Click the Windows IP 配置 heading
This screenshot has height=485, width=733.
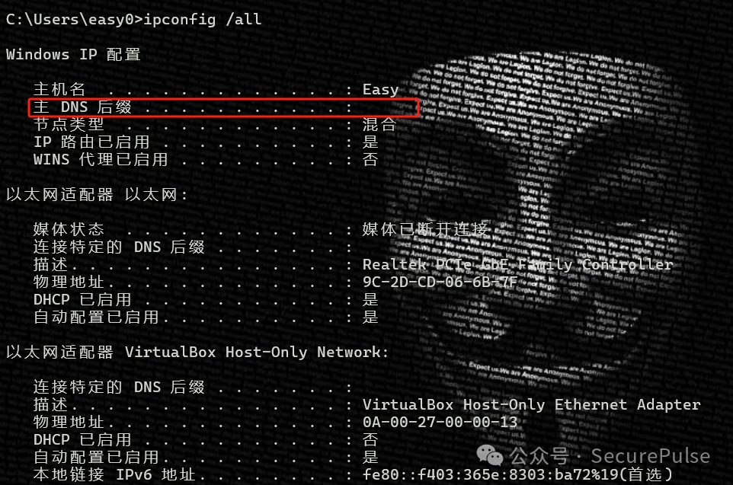coord(73,54)
